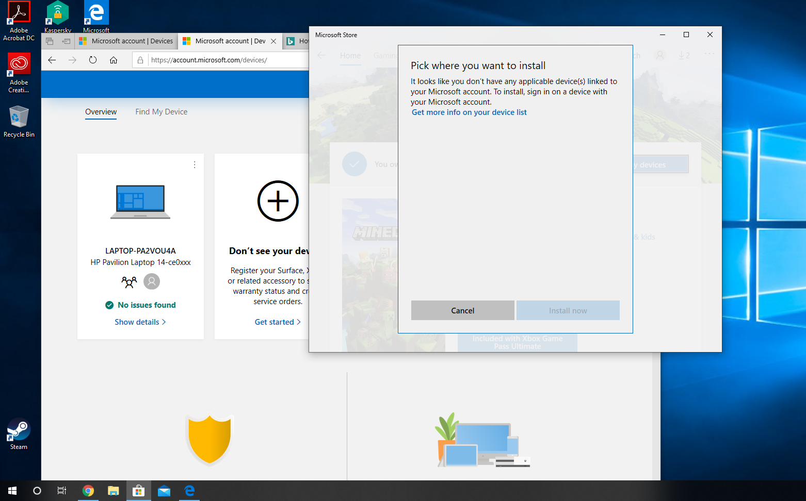Select the Overview tab on devices page
Screen dimensions: 806x501
(x=101, y=112)
